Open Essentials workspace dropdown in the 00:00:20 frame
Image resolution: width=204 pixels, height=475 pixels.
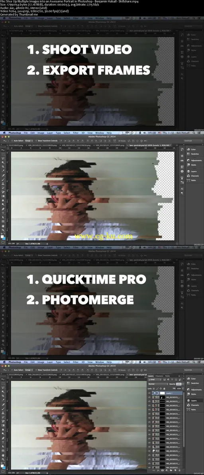(193, 141)
